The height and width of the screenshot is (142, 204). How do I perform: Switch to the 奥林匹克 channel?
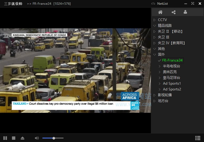pyautogui.click(x=170, y=72)
